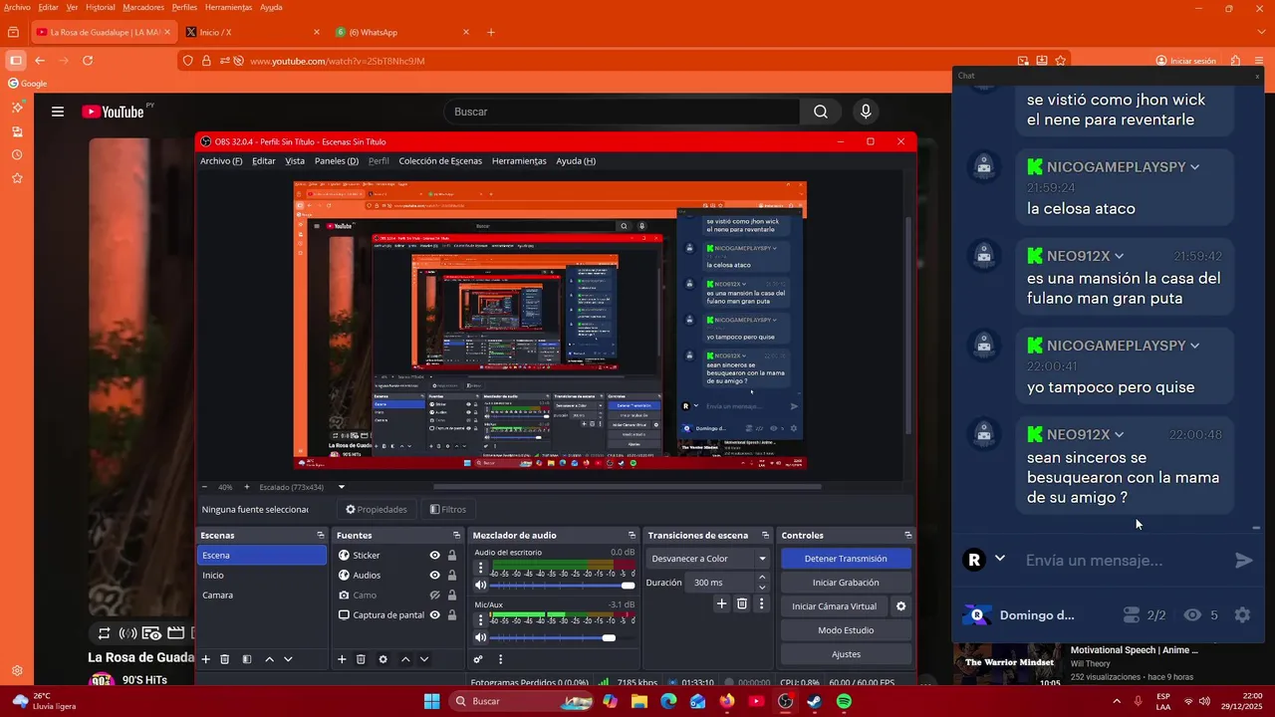Expand NEO912X chevron on mansión message
The width and height of the screenshot is (1275, 717).
[x=1119, y=256]
